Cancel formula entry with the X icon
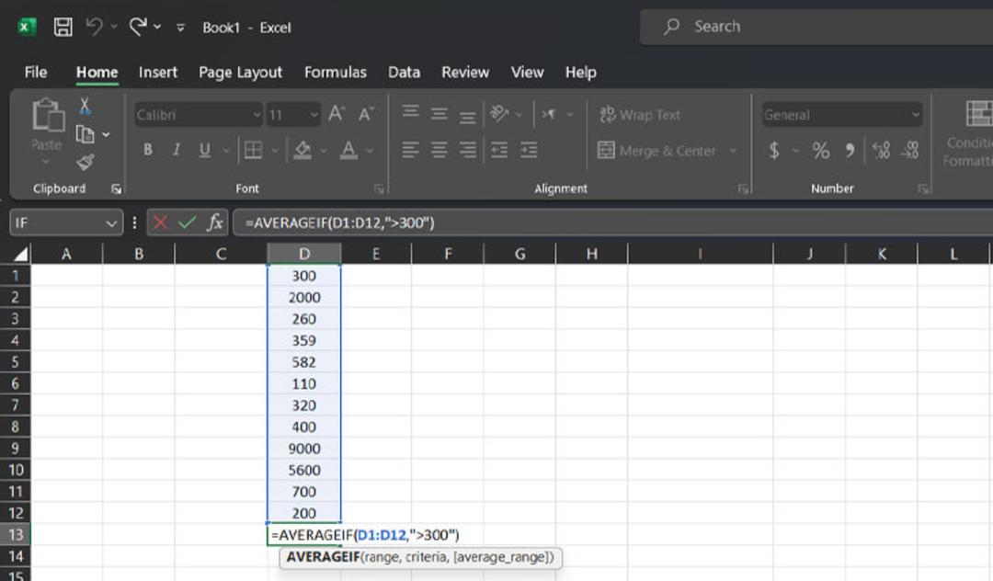The image size is (993, 581). 160,222
